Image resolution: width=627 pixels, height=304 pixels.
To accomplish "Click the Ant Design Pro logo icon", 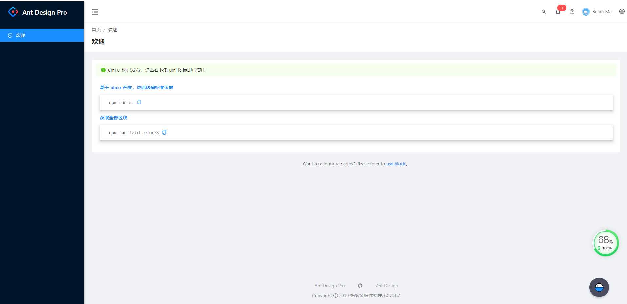I will (13, 12).
